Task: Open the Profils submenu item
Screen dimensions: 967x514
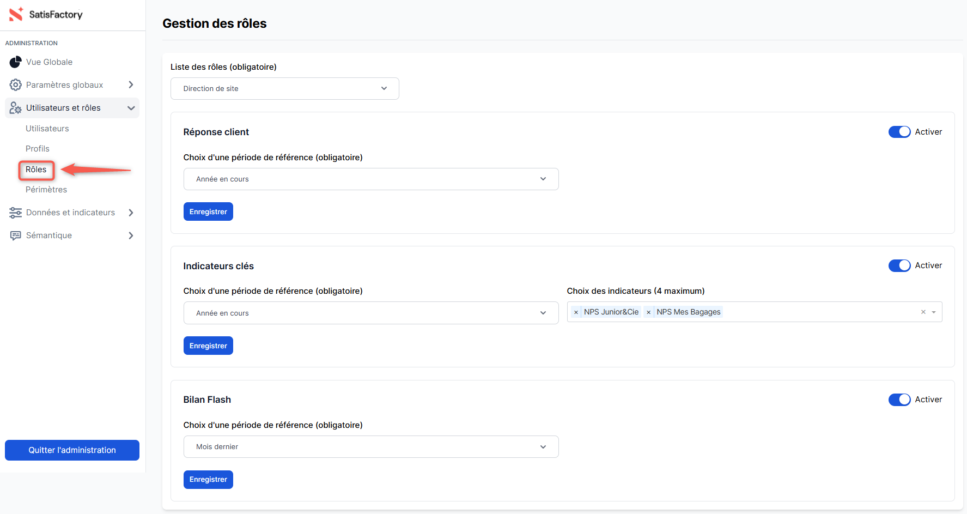Action: tap(38, 149)
